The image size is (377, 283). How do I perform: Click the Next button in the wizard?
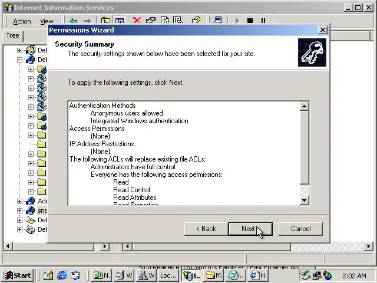click(250, 229)
